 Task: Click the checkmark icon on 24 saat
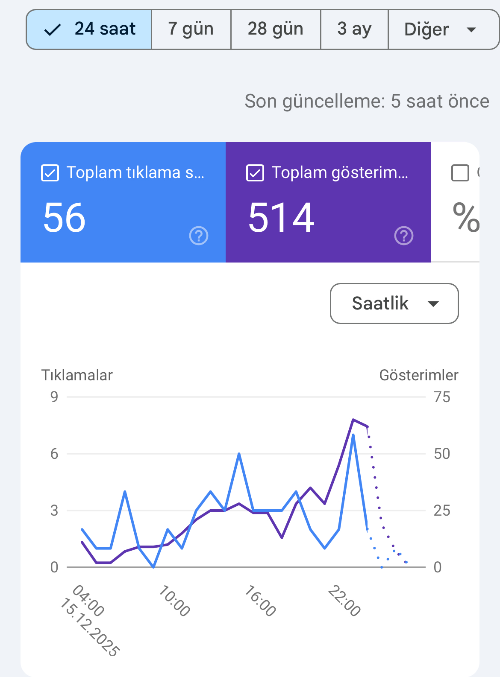[x=53, y=30]
